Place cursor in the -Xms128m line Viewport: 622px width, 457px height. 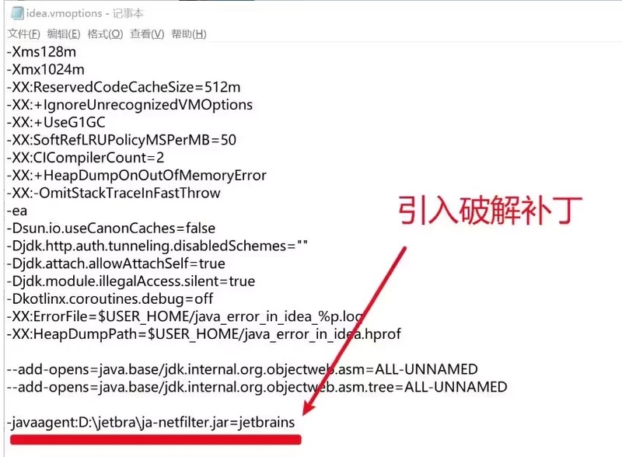pos(42,52)
